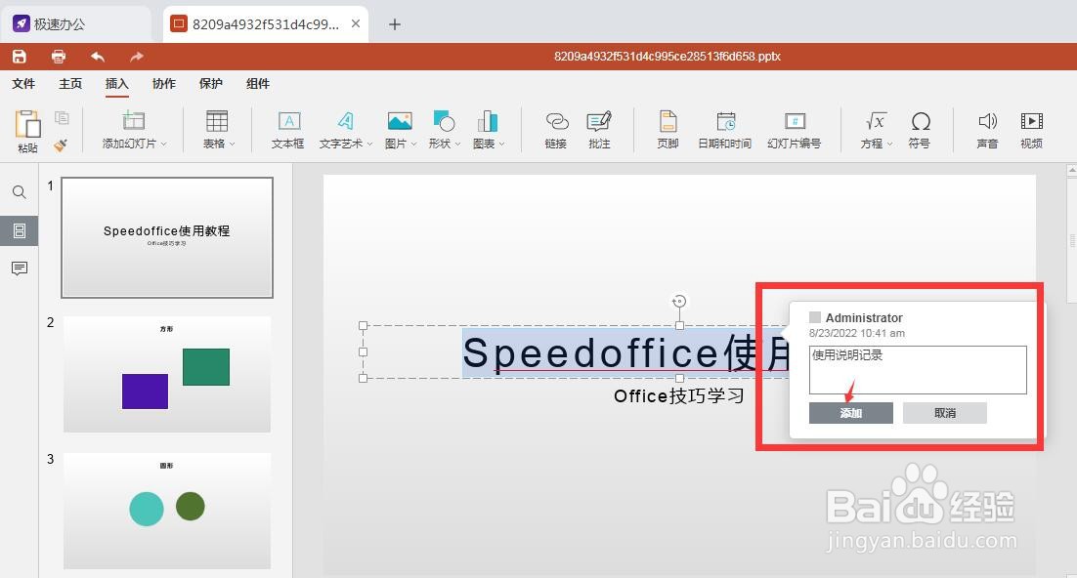Select slide 1 thumbnail
This screenshot has width=1077, height=578.
click(167, 237)
